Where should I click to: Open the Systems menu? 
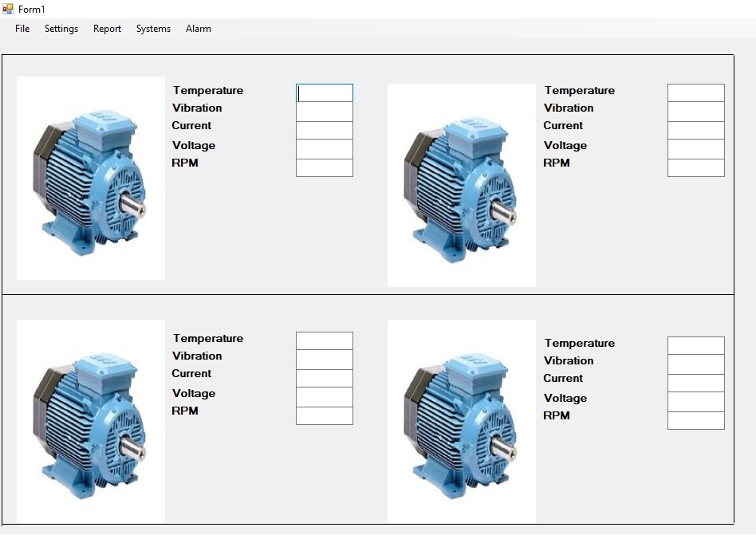point(153,29)
